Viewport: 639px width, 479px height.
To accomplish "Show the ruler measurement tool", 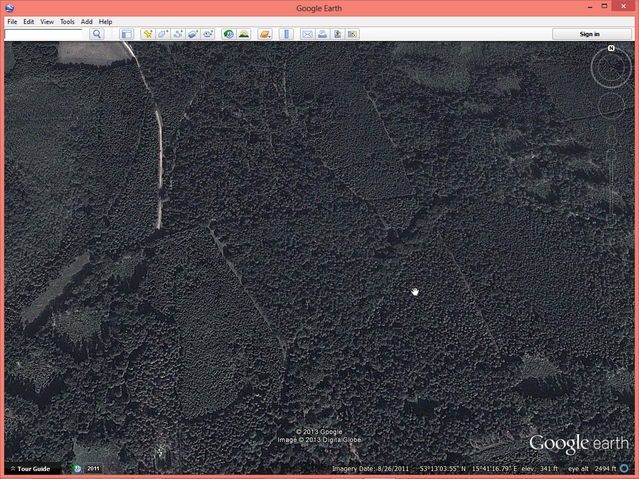I will [x=286, y=34].
